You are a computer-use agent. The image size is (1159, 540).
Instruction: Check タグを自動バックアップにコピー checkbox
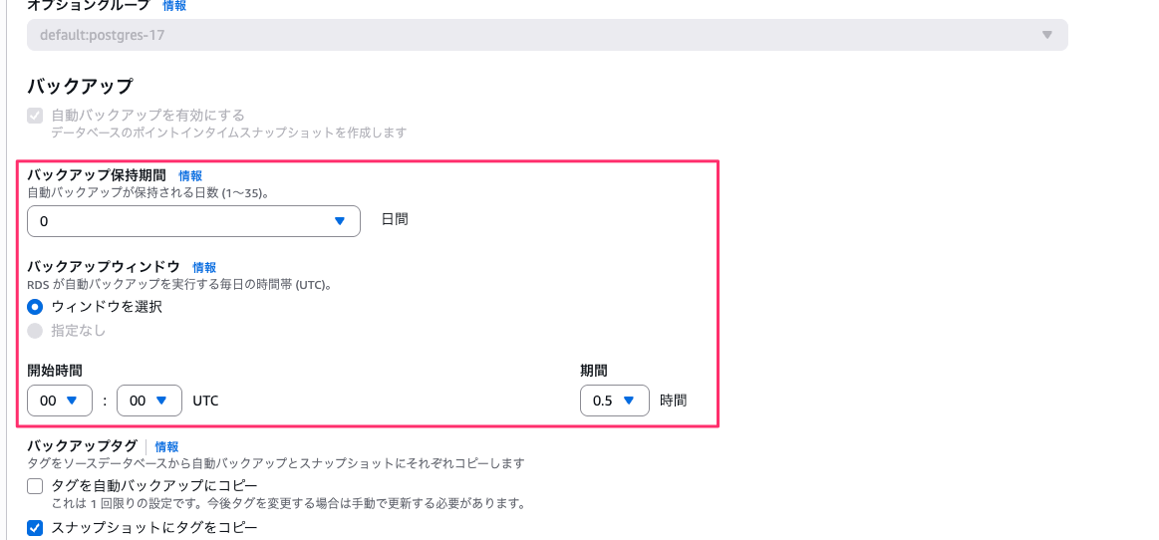pos(35,486)
